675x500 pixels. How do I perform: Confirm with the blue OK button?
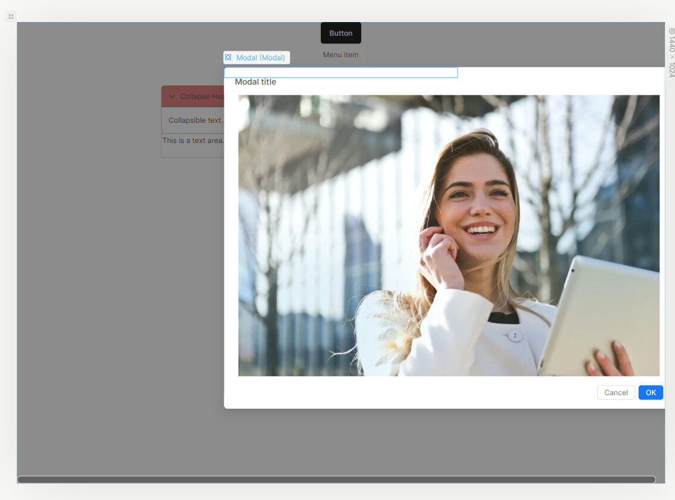(651, 393)
